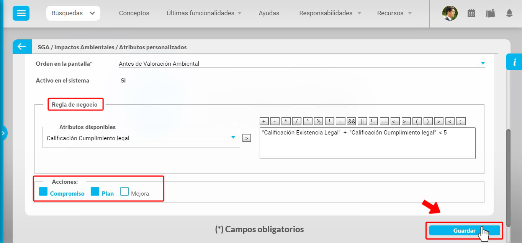Insert the <= operator
Viewport: 522px width, 243px height.
(395, 121)
